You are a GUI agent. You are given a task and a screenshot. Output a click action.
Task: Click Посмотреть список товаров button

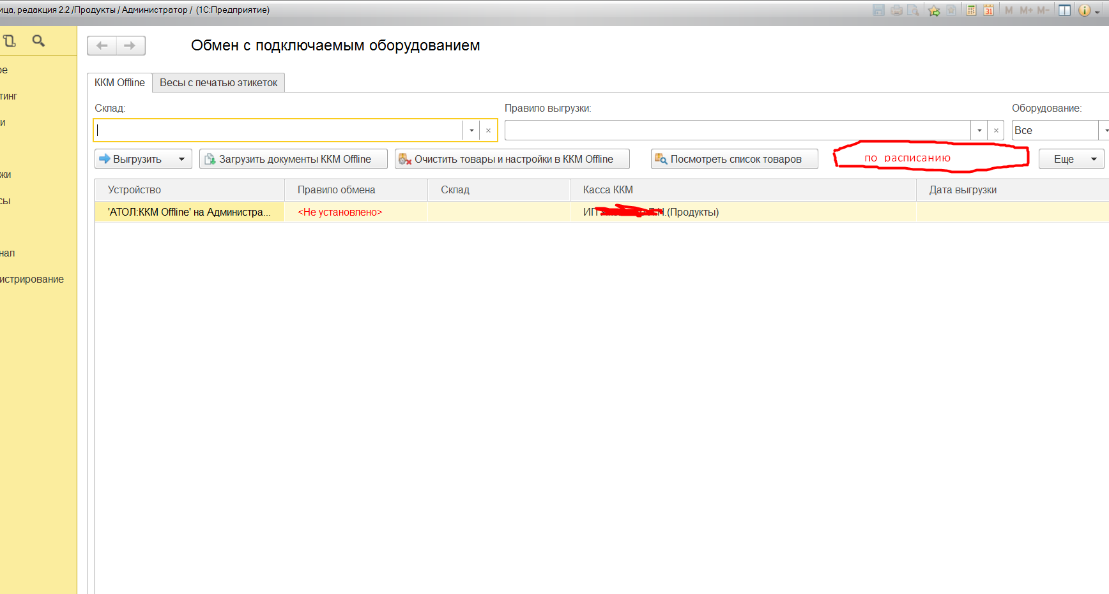[734, 159]
